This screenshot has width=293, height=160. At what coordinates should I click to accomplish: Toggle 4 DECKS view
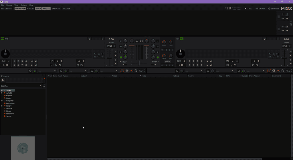(30, 9)
